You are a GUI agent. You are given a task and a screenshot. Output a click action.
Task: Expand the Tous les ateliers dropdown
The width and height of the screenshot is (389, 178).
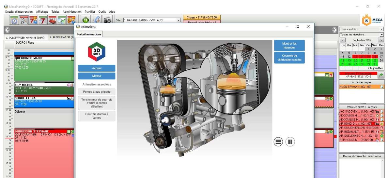[x=382, y=29]
